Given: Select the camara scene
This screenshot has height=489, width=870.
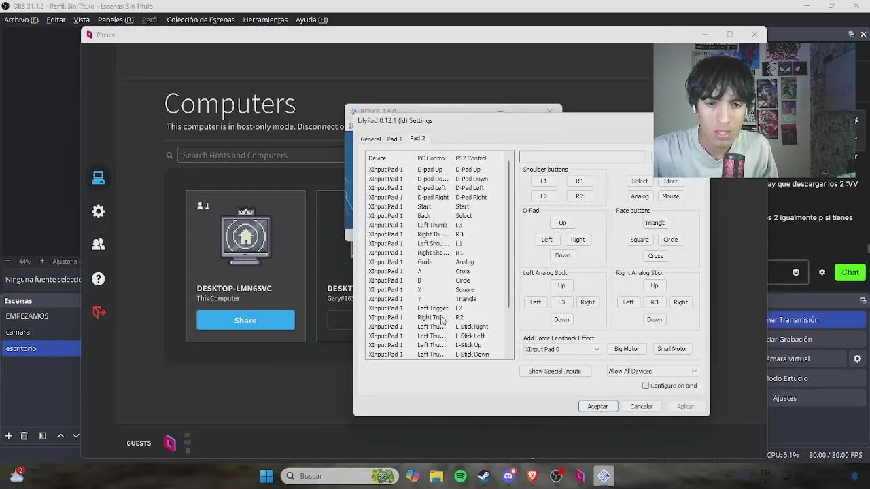Looking at the screenshot, I should point(41,332).
